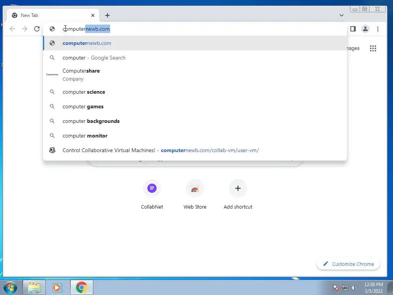Image resolution: width=393 pixels, height=295 pixels.
Task: Click the Chrome taskbar icon
Action: 82,287
